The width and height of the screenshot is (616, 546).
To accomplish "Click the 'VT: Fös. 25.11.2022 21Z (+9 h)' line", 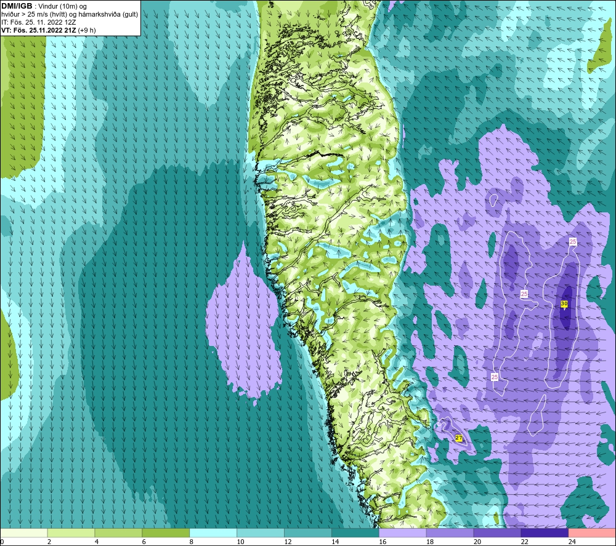I will click(48, 30).
